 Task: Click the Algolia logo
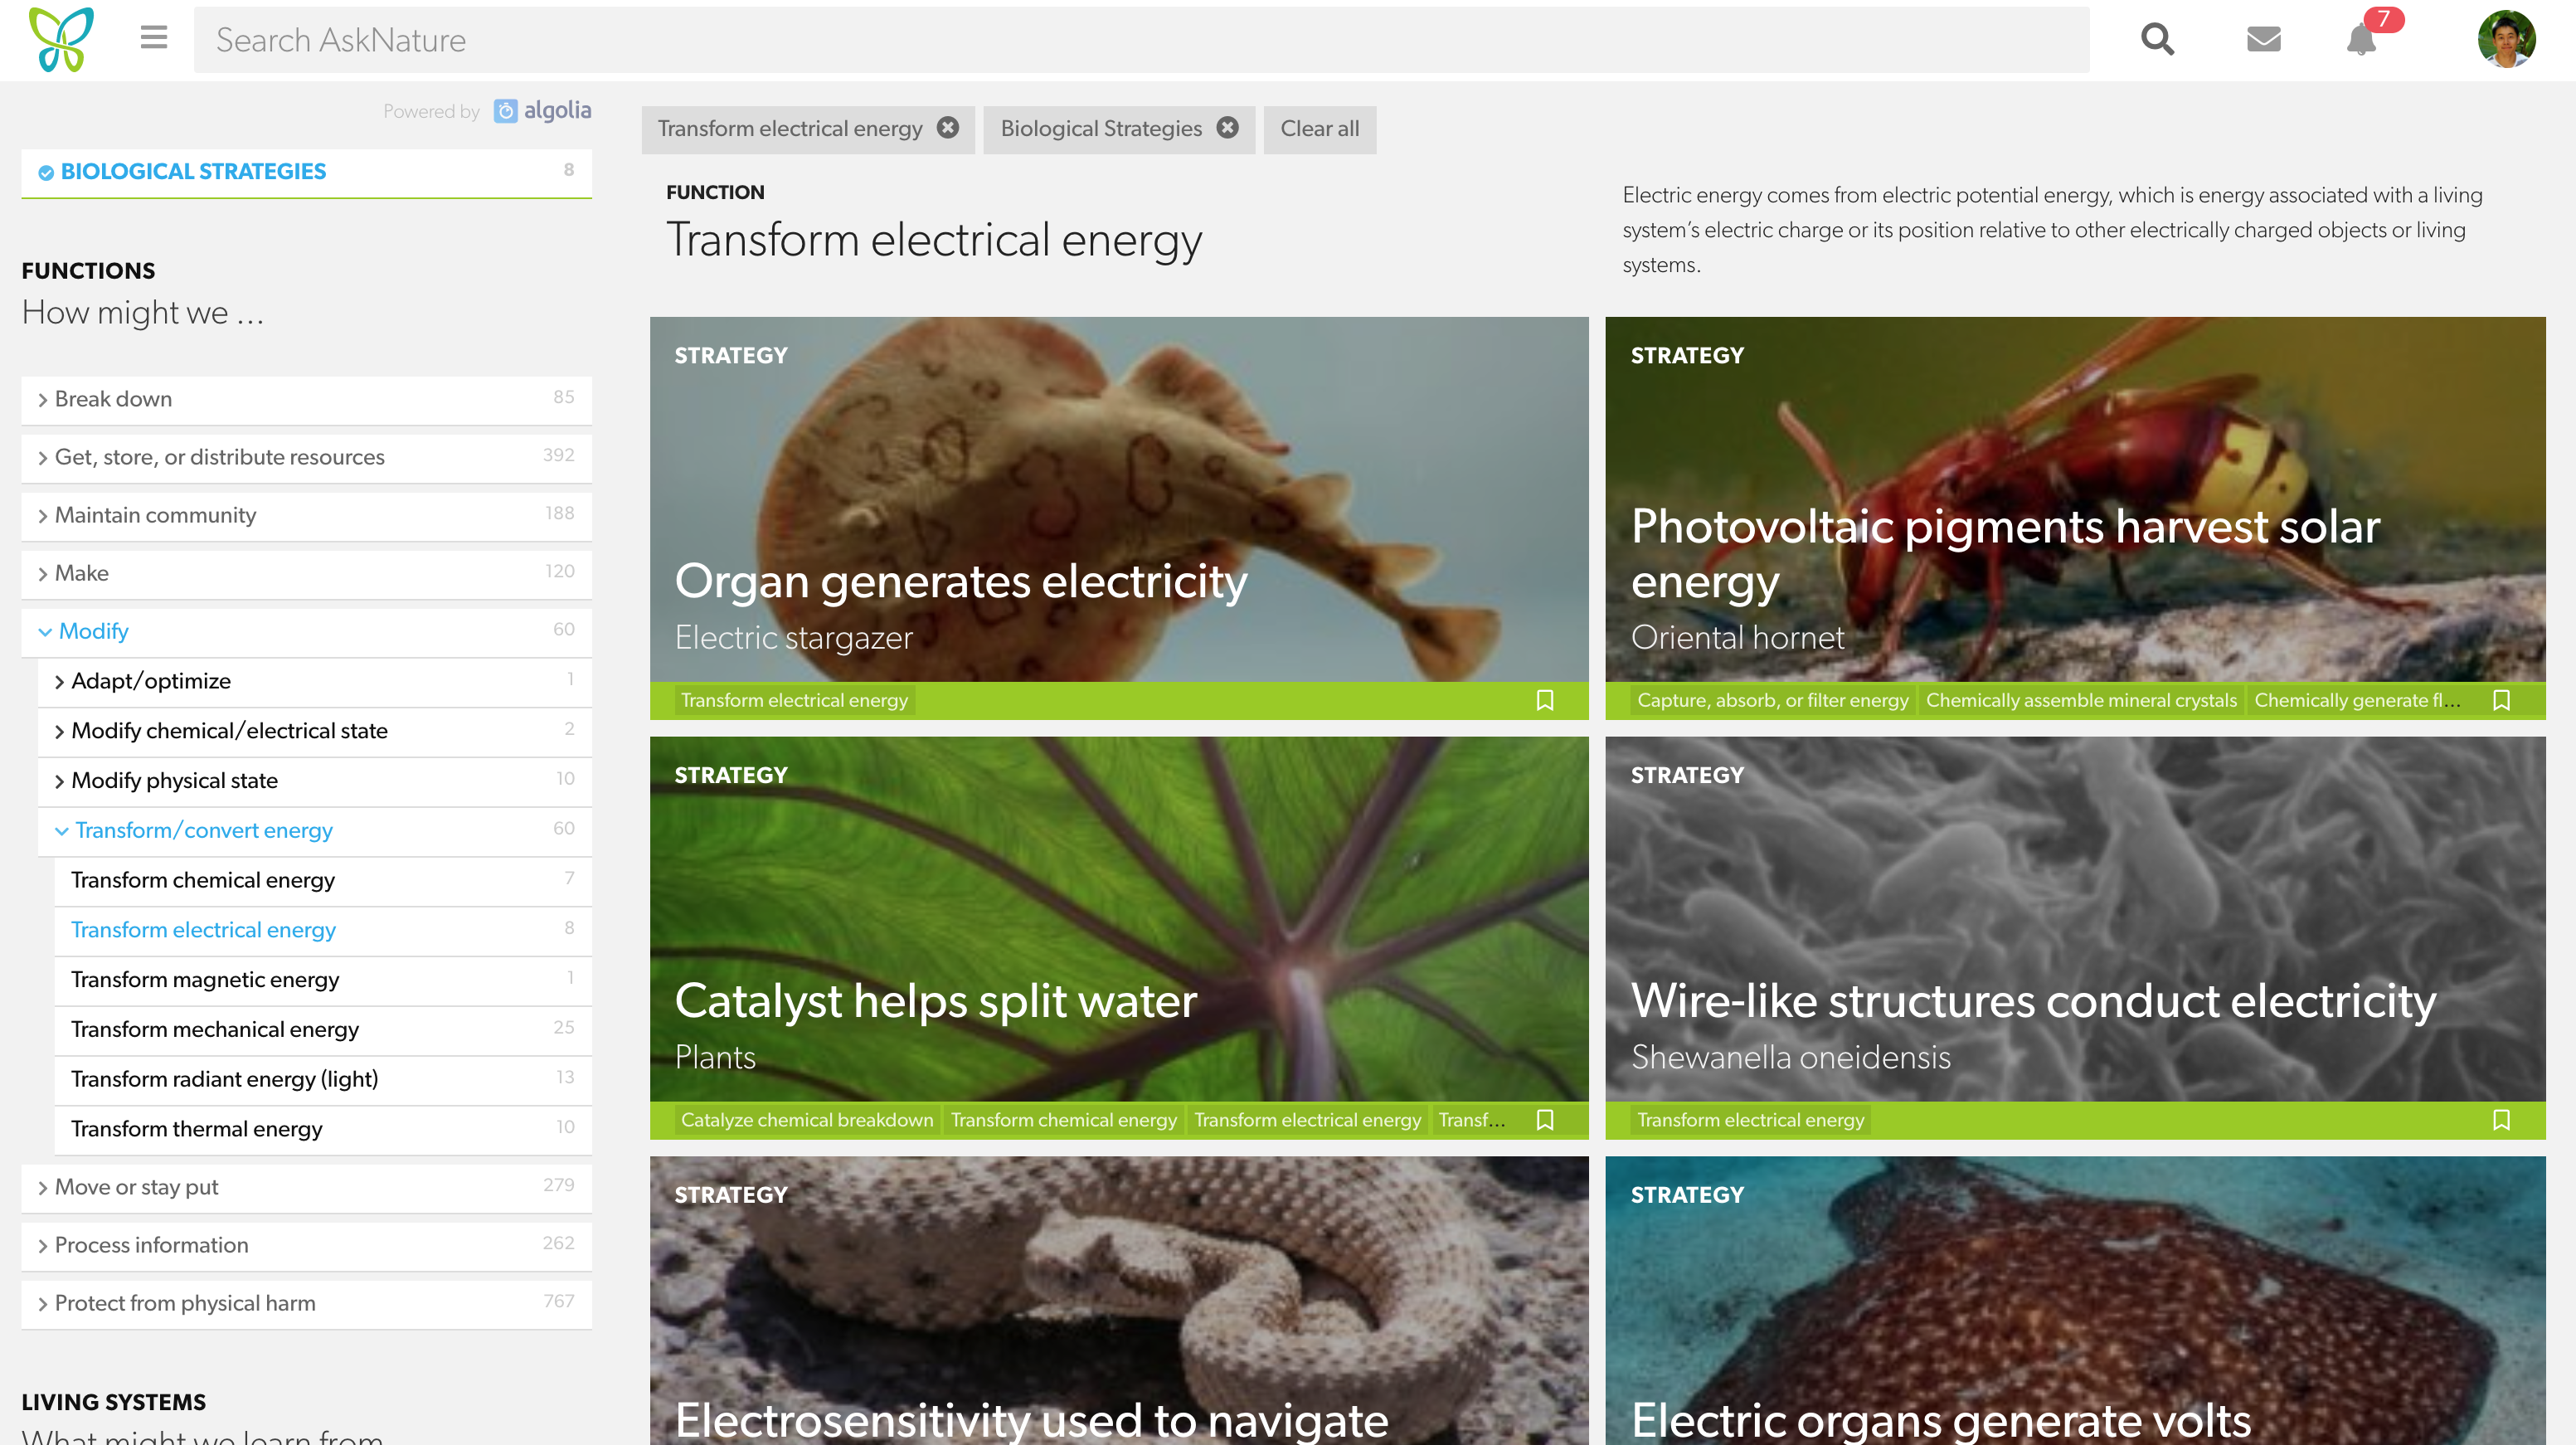tap(542, 110)
